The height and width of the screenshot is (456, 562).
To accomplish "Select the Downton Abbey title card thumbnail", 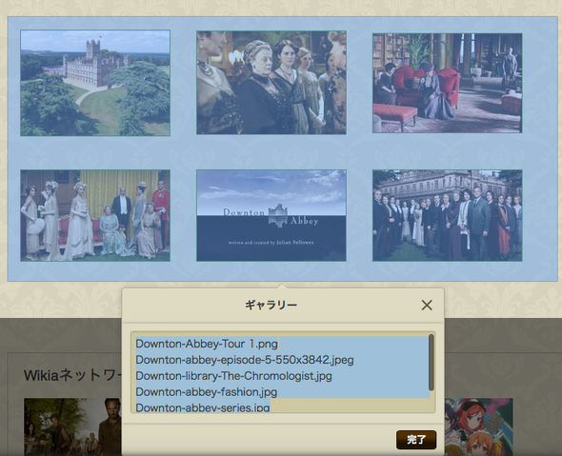I will pyautogui.click(x=271, y=215).
